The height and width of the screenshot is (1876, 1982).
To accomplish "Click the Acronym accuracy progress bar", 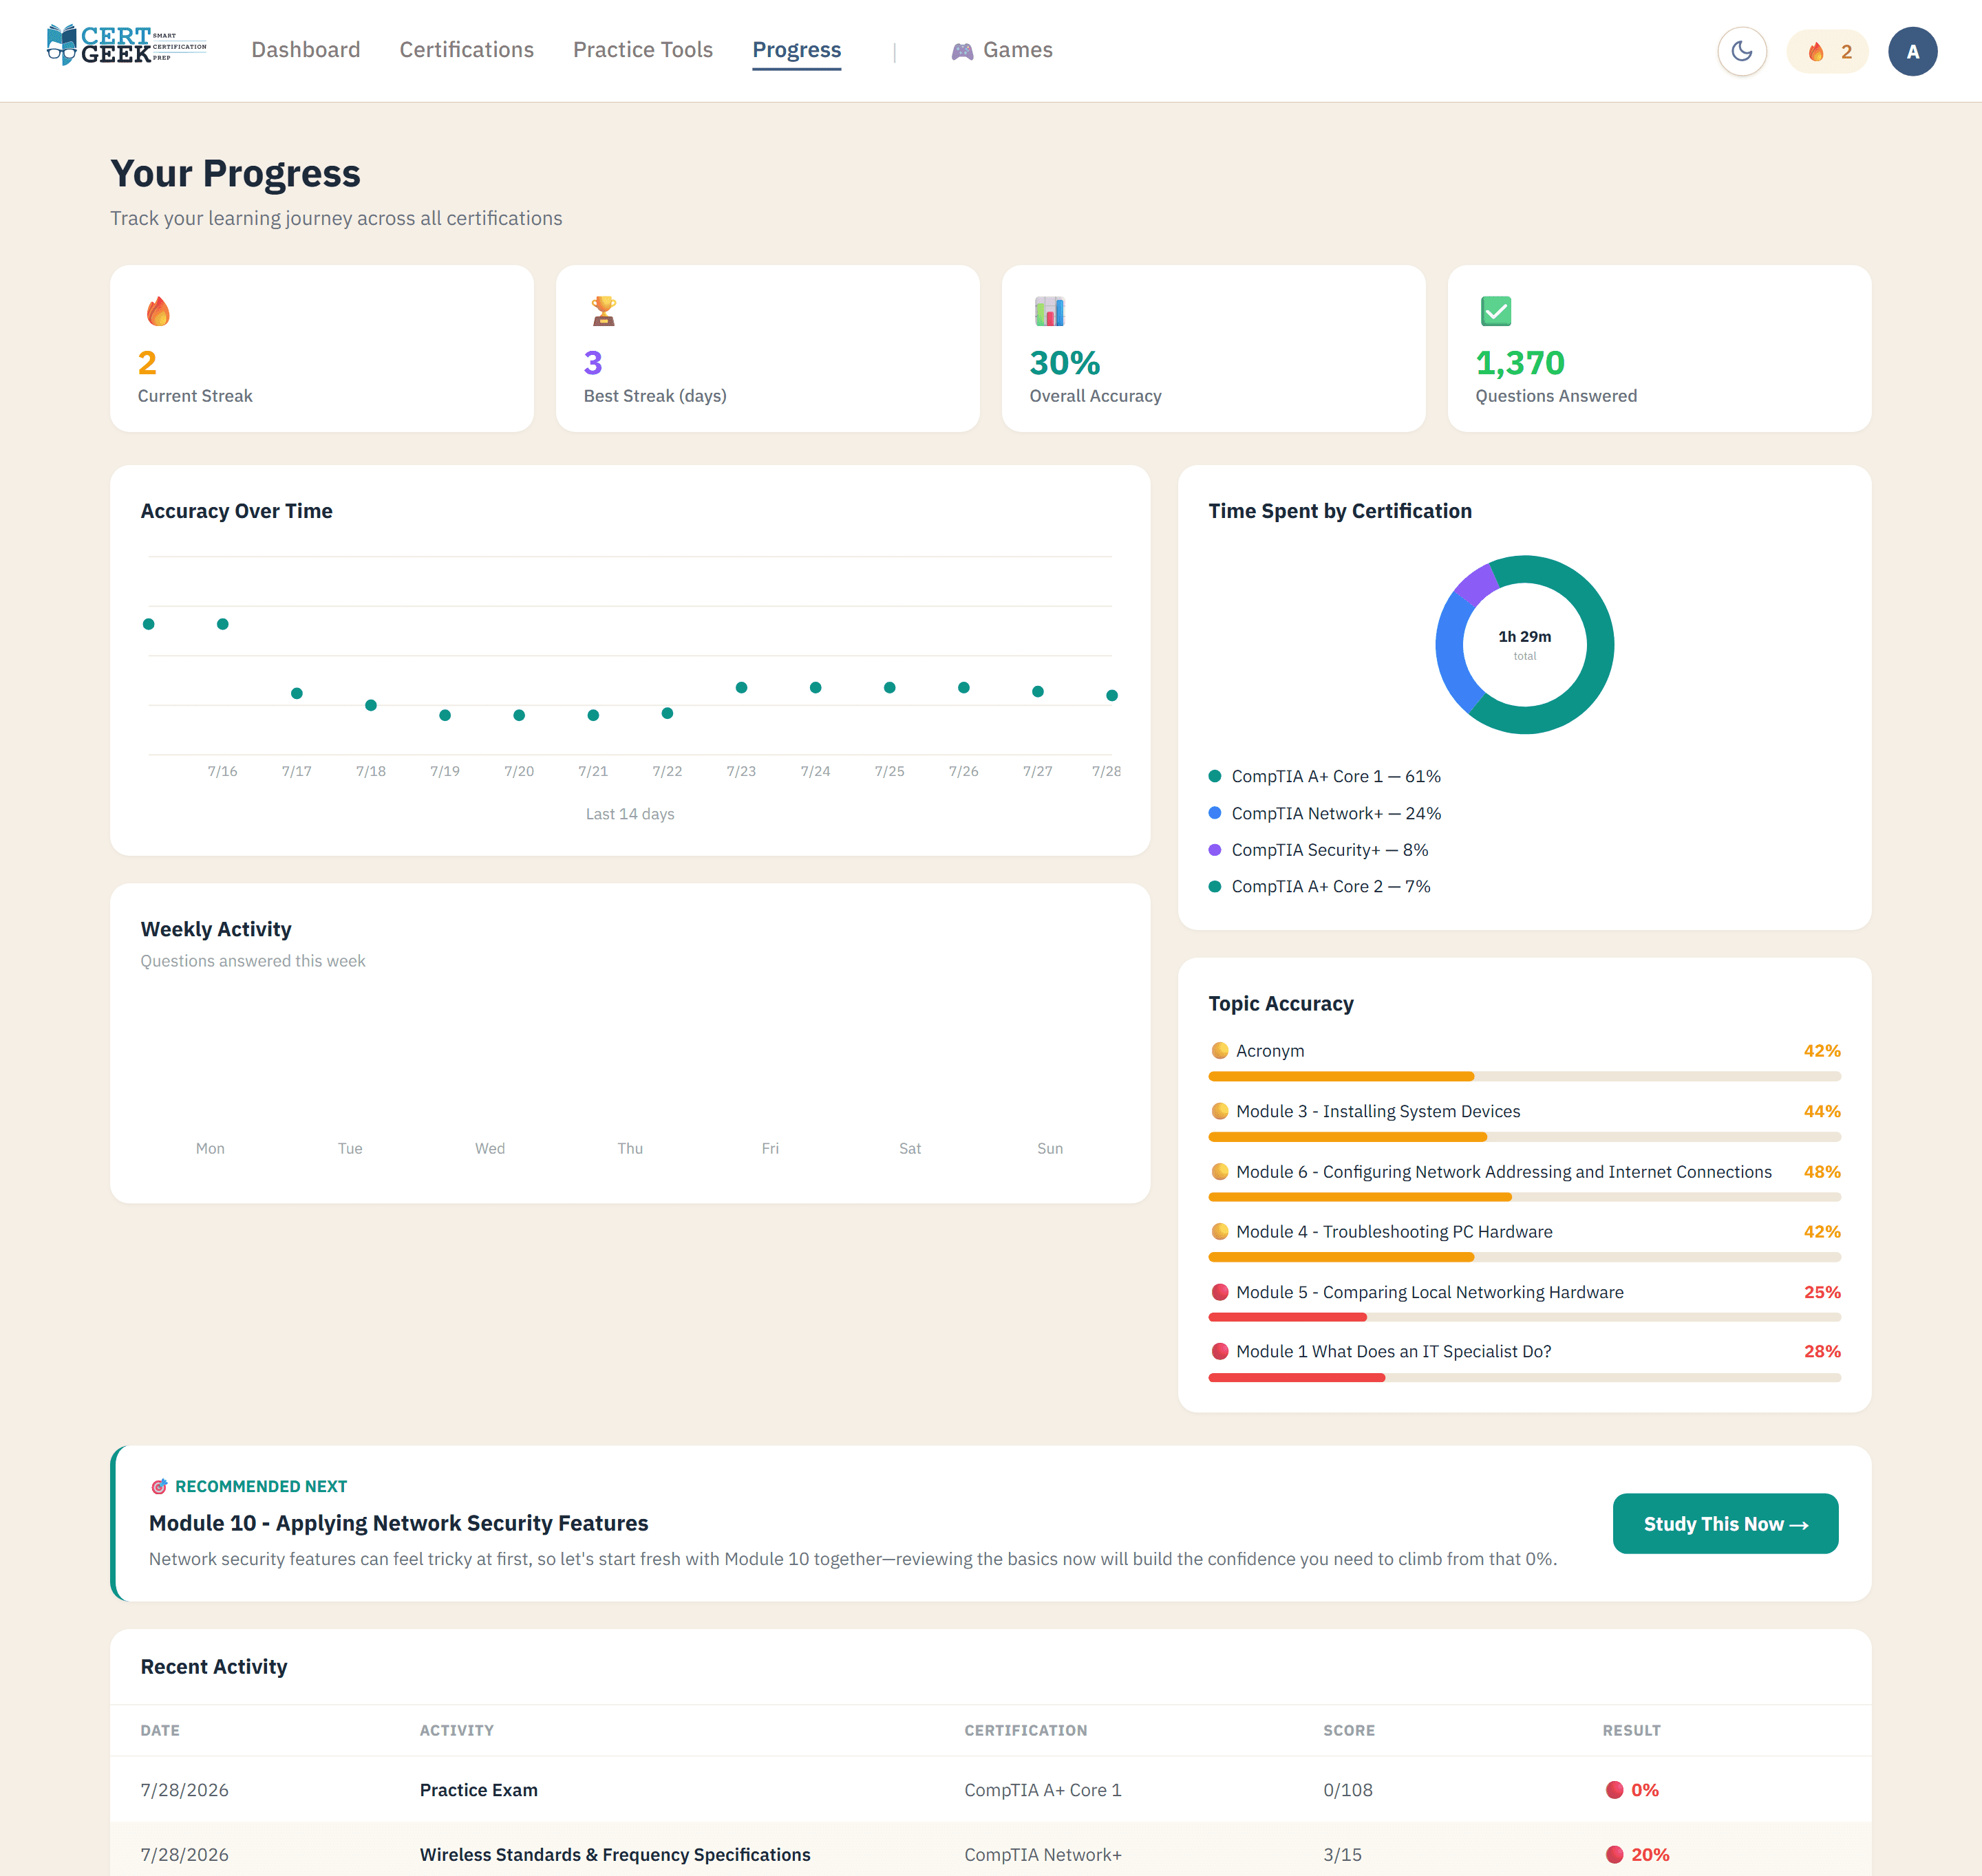I will click(x=1524, y=1077).
